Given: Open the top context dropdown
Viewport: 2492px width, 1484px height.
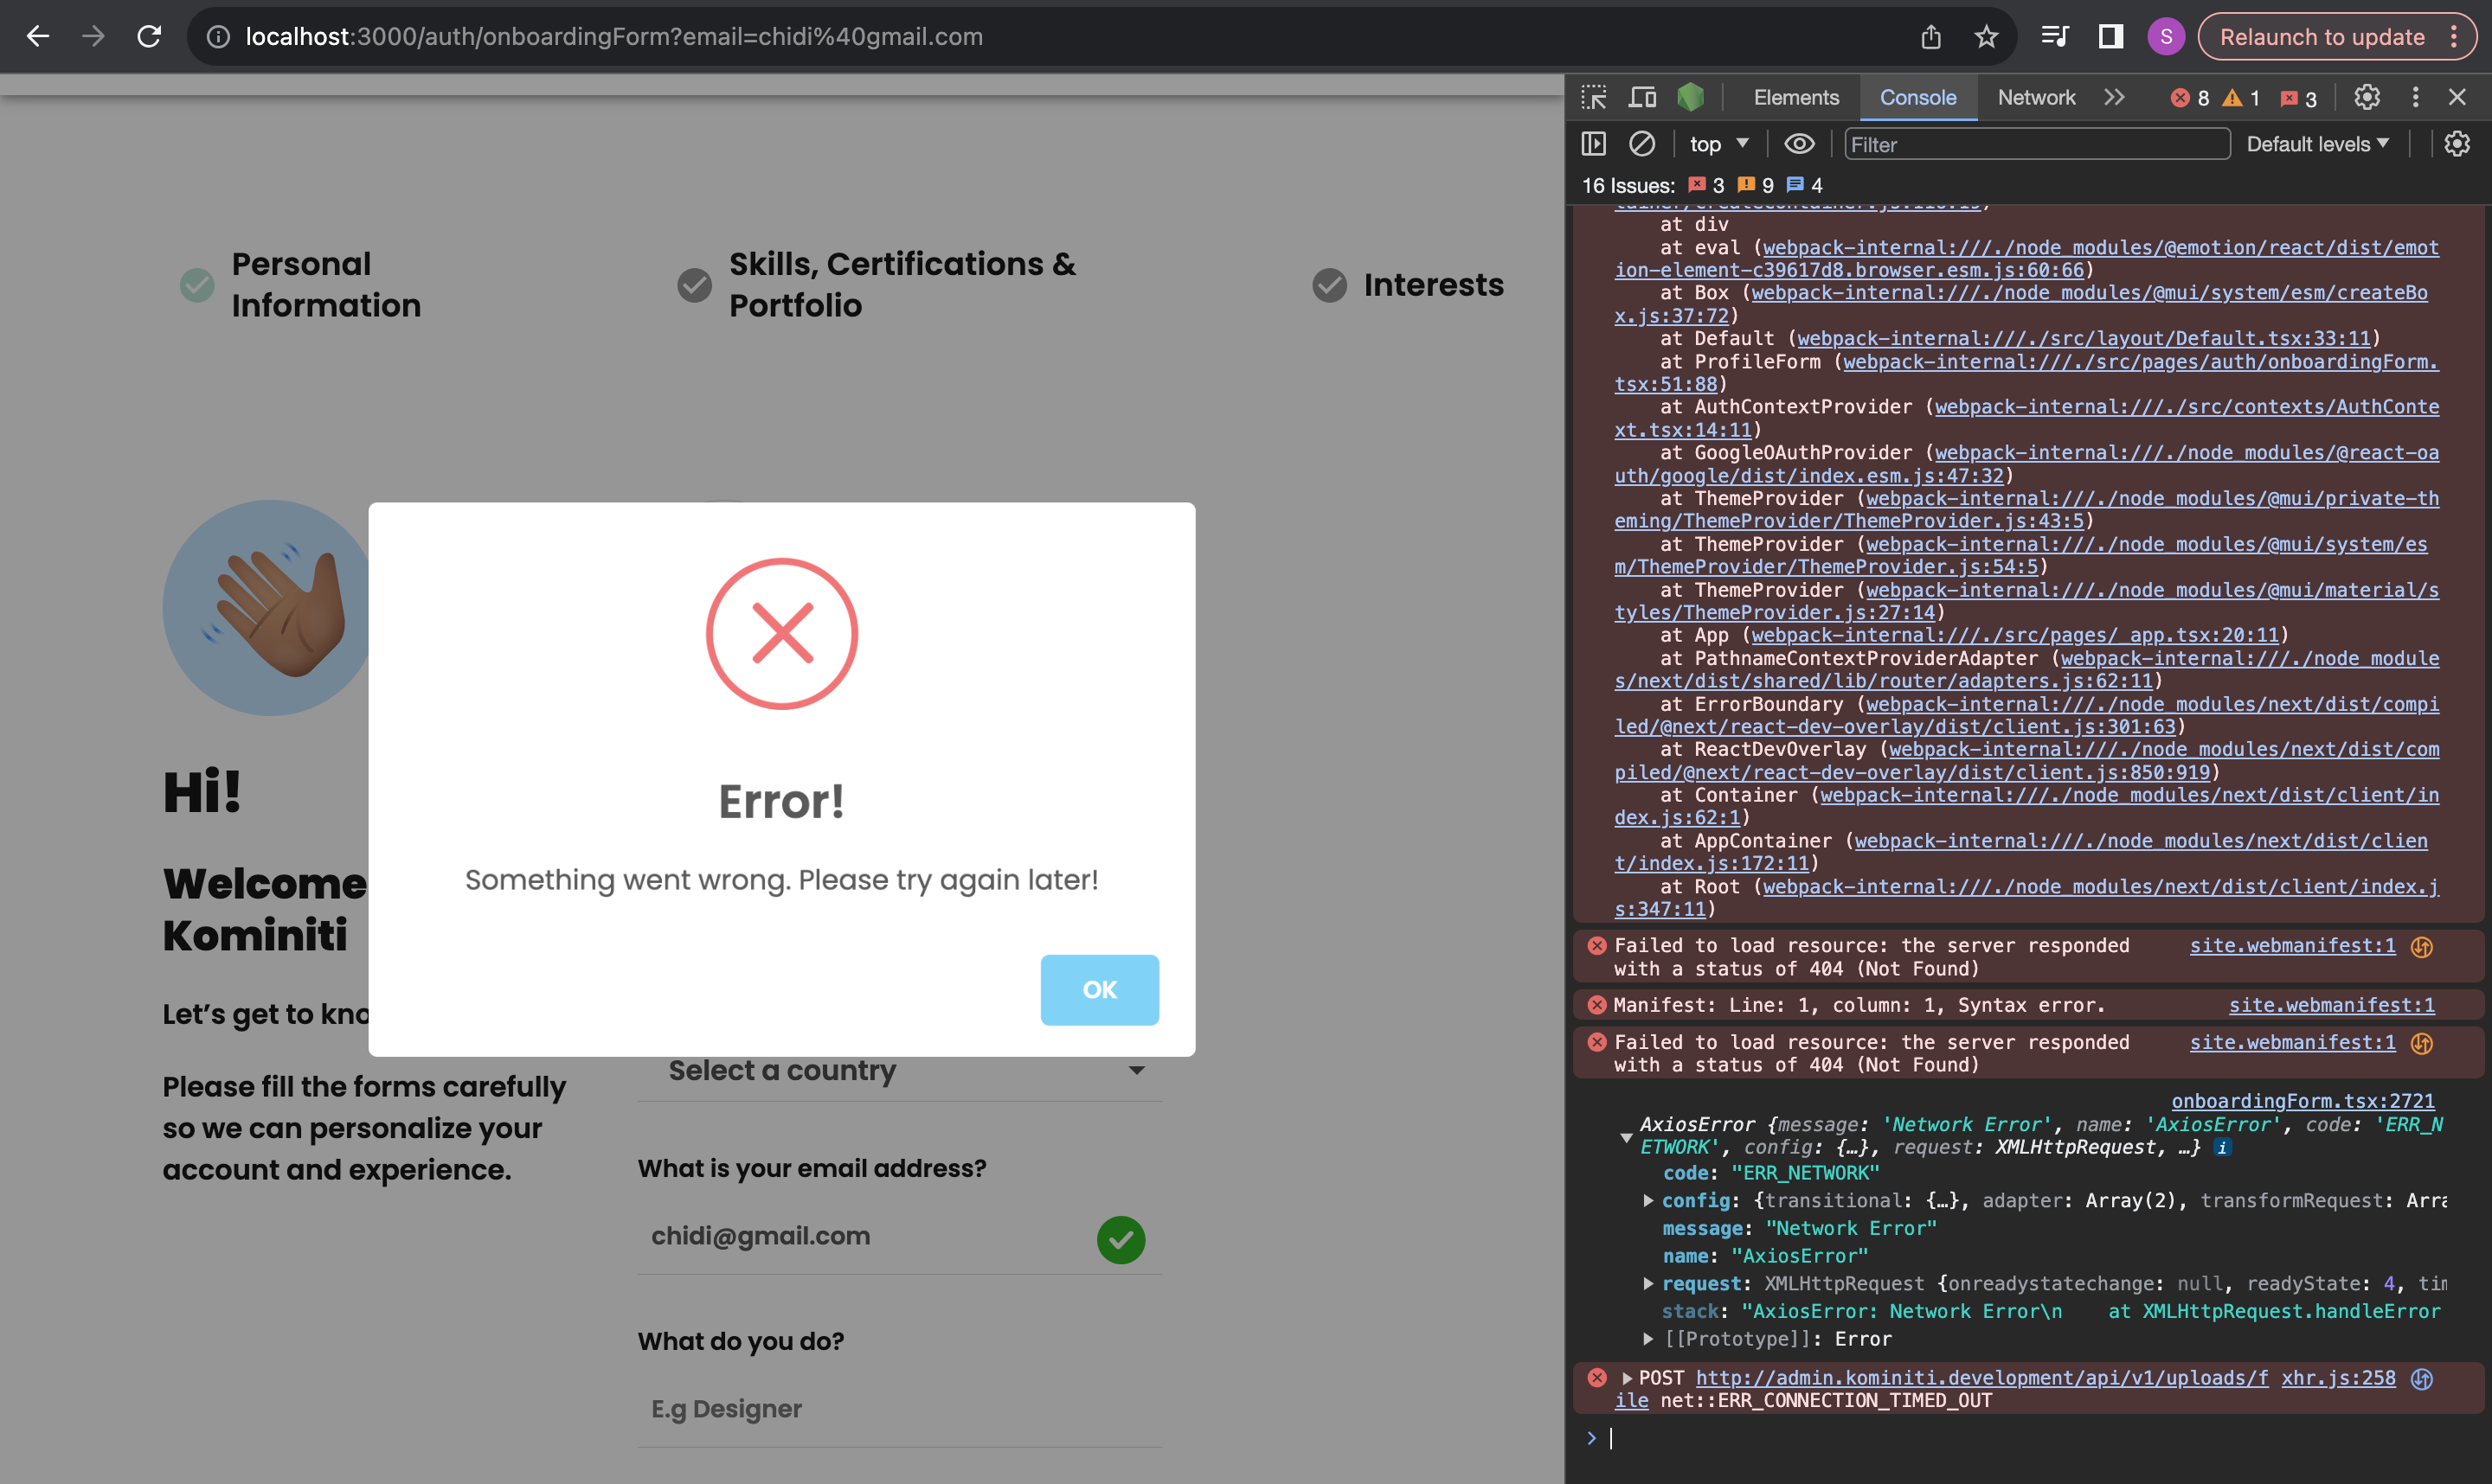Looking at the screenshot, I should (1718, 144).
